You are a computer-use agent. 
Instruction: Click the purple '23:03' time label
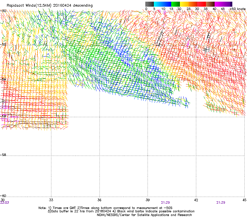pos(5,203)
